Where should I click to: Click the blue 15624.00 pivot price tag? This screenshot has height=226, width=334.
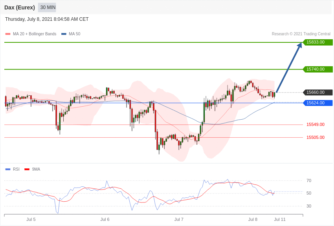(317, 103)
